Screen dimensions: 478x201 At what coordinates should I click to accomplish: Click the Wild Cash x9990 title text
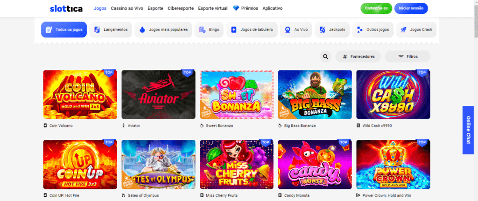click(377, 125)
